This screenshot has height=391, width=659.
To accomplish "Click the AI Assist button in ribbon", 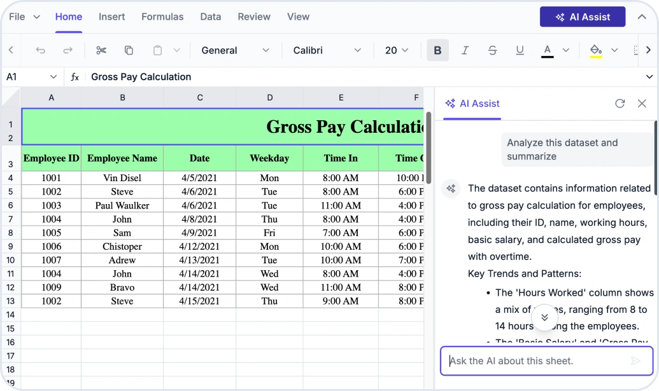I will pyautogui.click(x=583, y=17).
